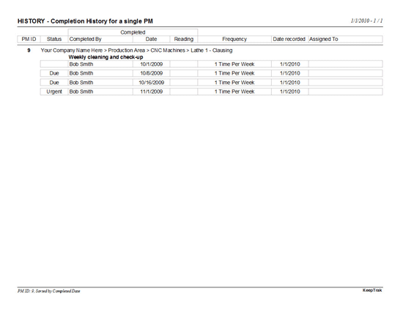Click '1/1/2010' date recorded in the 10/16/2009 row

[x=290, y=83]
